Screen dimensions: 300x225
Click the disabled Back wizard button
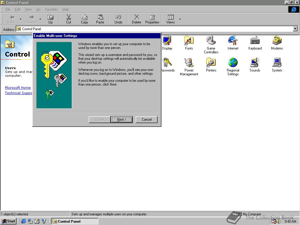coord(100,120)
